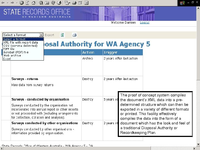Click the Refresh page icon in browser toolbar

click(x=27, y=3)
